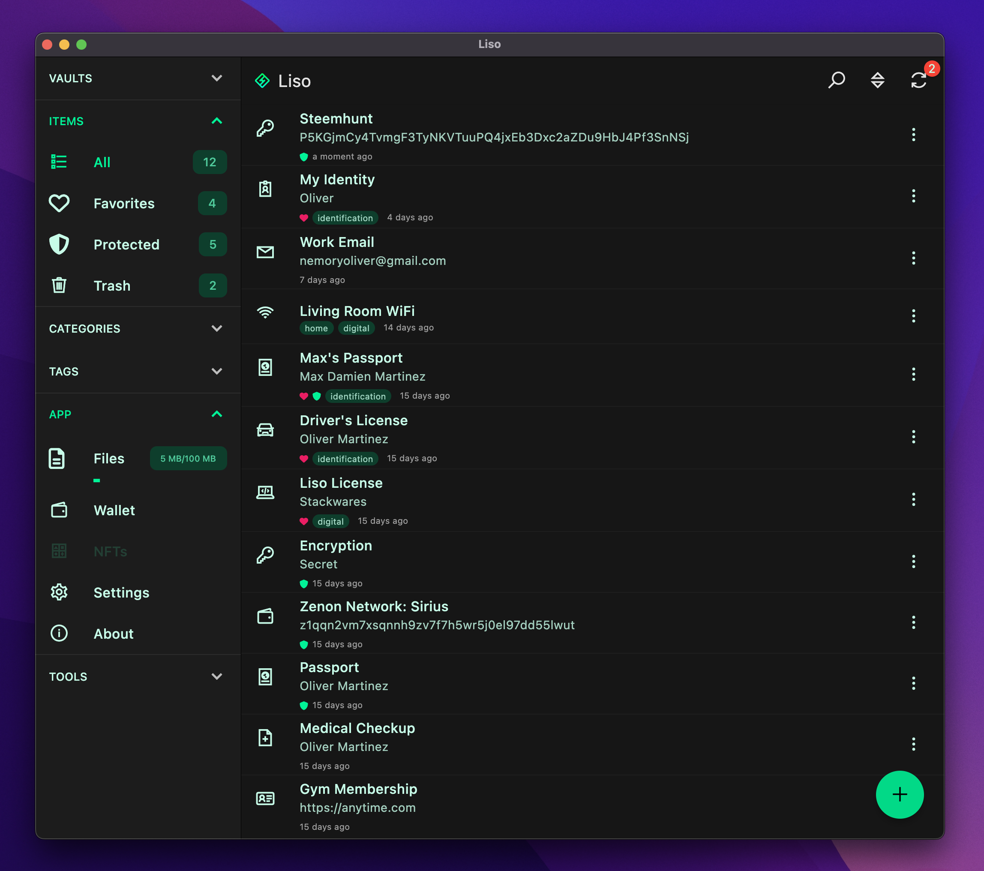Viewport: 984px width, 871px height.
Task: Click the Zenon Network wallet icon
Action: pos(265,616)
